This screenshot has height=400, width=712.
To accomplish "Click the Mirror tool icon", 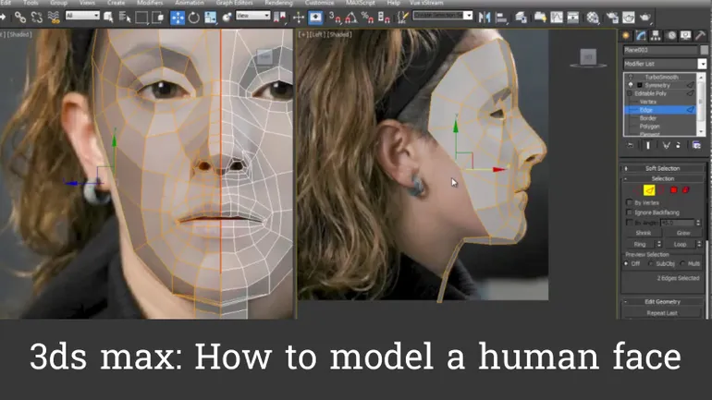I will tap(485, 18).
